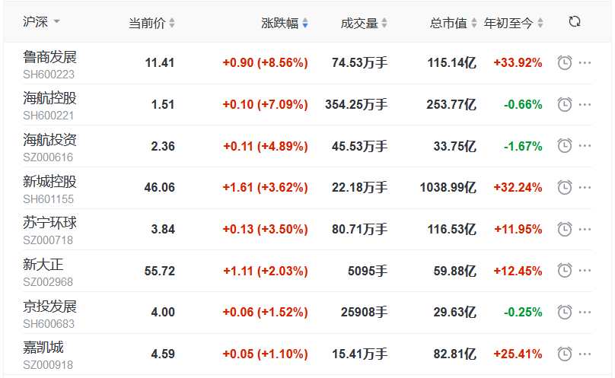
Task: Set price alert for 京投发展
Action: [x=565, y=312]
